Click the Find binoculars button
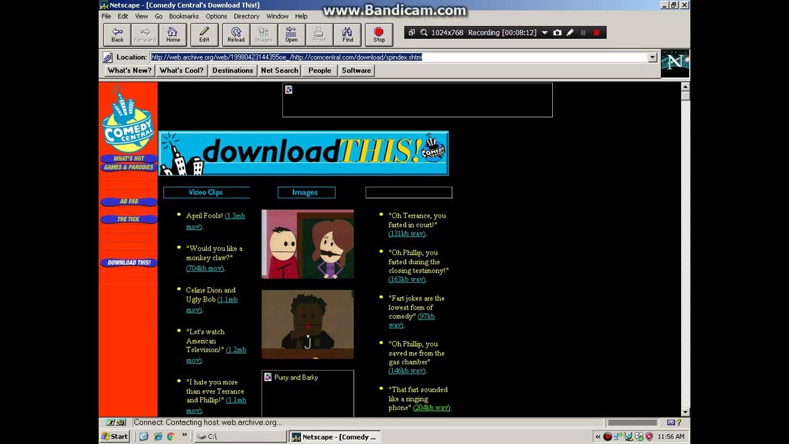The height and width of the screenshot is (444, 789). coord(348,35)
